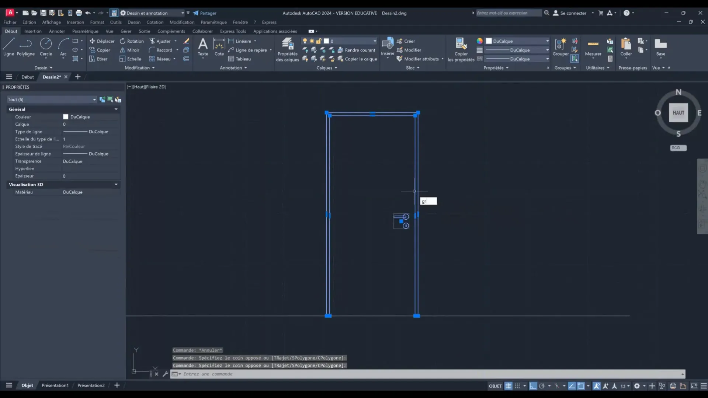Viewport: 708px width, 398px height.
Task: Toggle layer visibility light bulb icon
Action: tap(305, 41)
